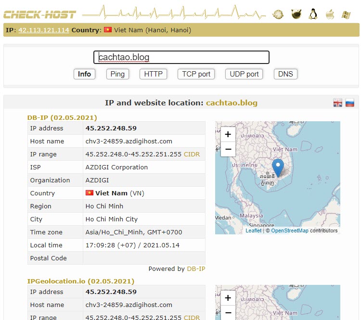The image size is (361, 320).
Task: Select DB-IP host name chv3-24859.azdigihost.com
Action: click(x=129, y=141)
